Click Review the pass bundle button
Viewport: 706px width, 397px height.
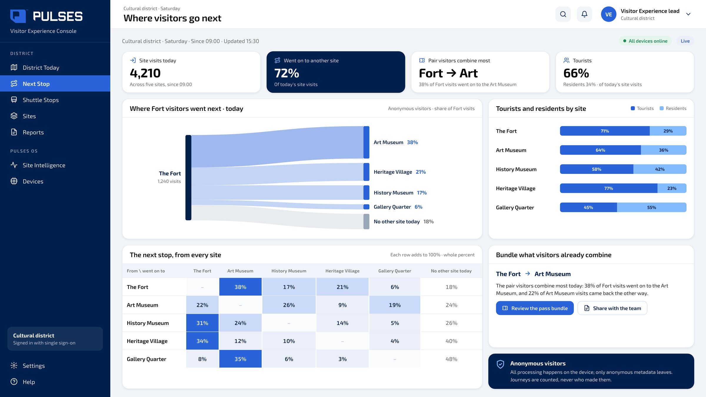(x=535, y=308)
